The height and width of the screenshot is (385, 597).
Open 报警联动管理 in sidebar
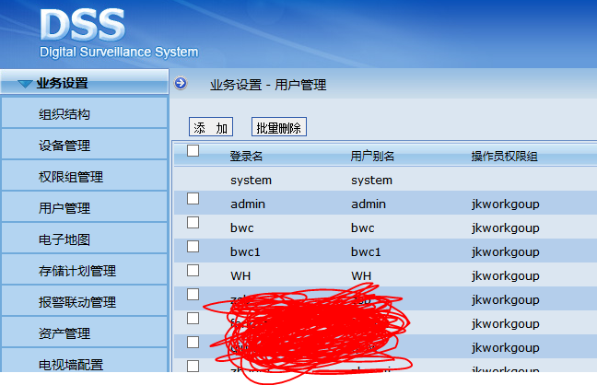pos(77,302)
